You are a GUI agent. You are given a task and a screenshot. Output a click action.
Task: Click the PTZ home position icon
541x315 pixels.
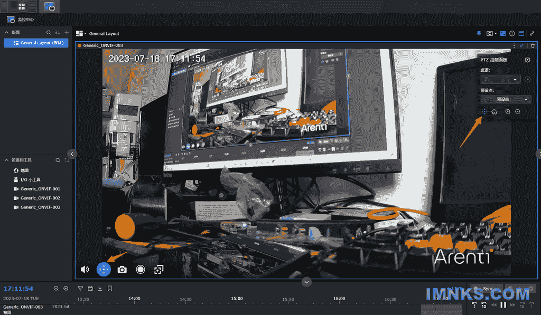(x=495, y=112)
